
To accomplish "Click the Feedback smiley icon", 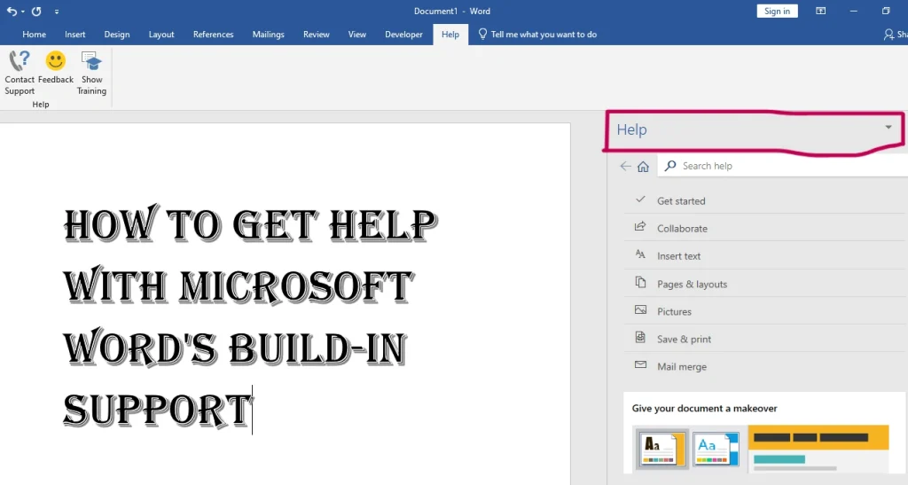I will point(56,61).
